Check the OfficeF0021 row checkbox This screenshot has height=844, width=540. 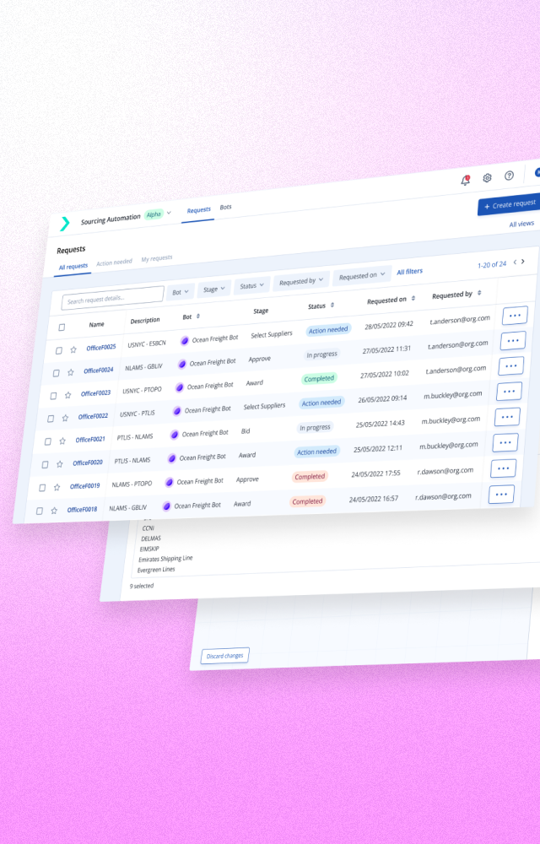(x=48, y=441)
